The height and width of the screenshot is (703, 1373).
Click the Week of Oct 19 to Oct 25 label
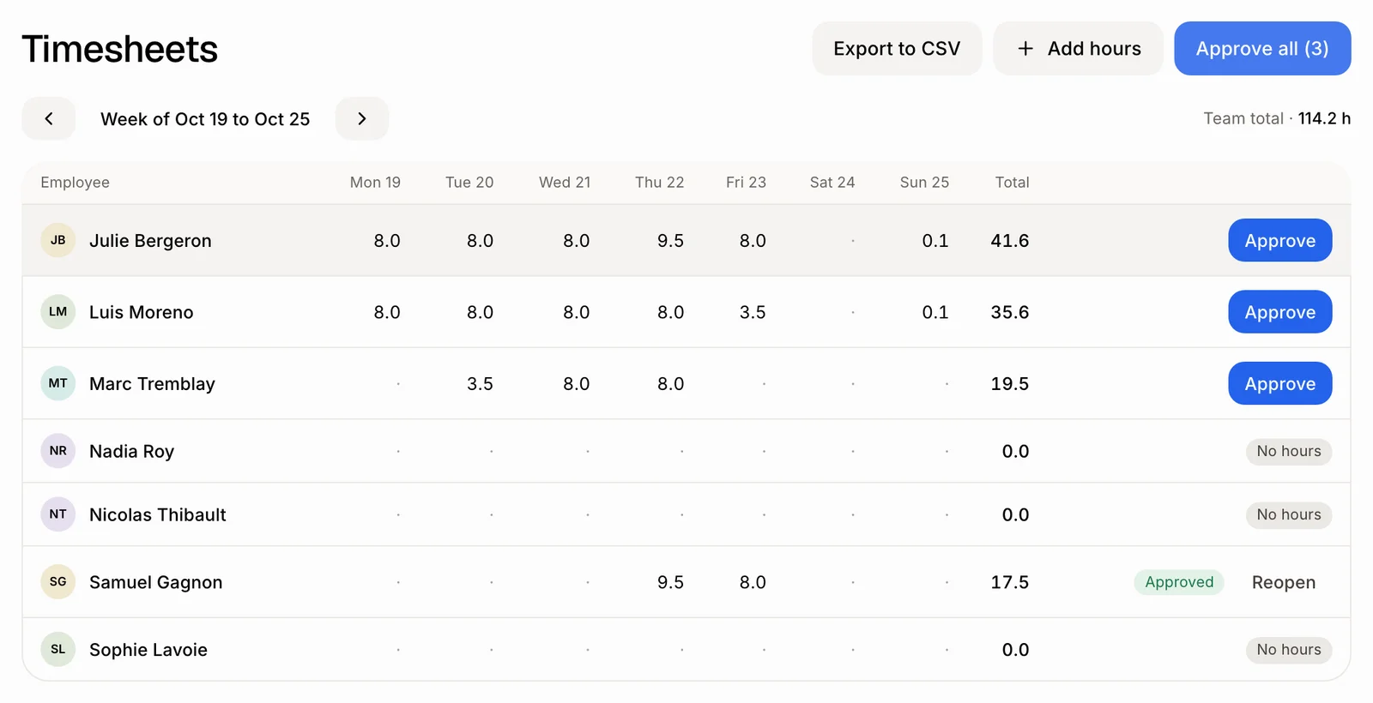pos(205,119)
